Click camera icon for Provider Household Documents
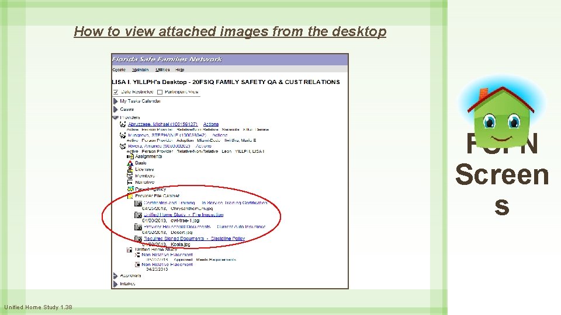The image size is (561, 315). click(138, 227)
